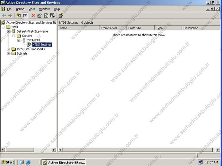The width and height of the screenshot is (222, 166).
Task: Go up one level in the tree
Action: click(x=19, y=15)
